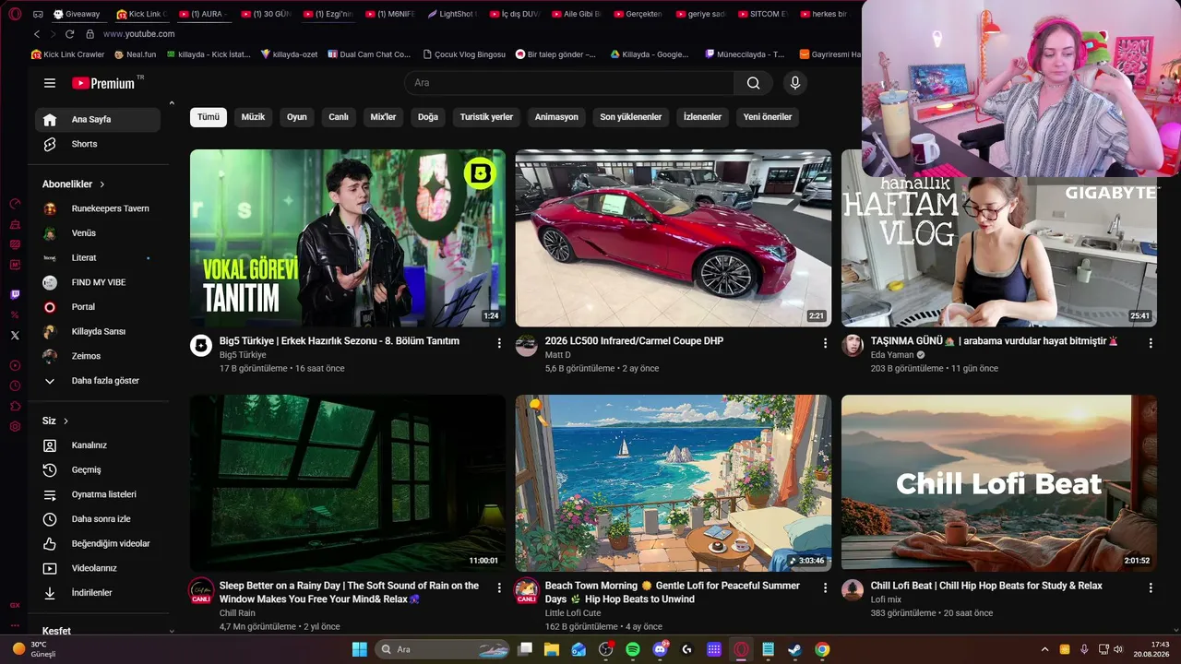Expand the Abonelikler section
Screen dimensions: 1181x664
coord(74,184)
